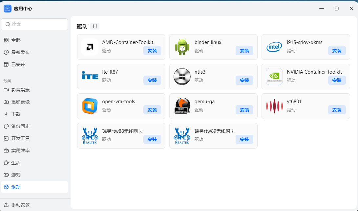Click the driver count badge showing 11
This screenshot has width=358, height=211.
tap(95, 27)
